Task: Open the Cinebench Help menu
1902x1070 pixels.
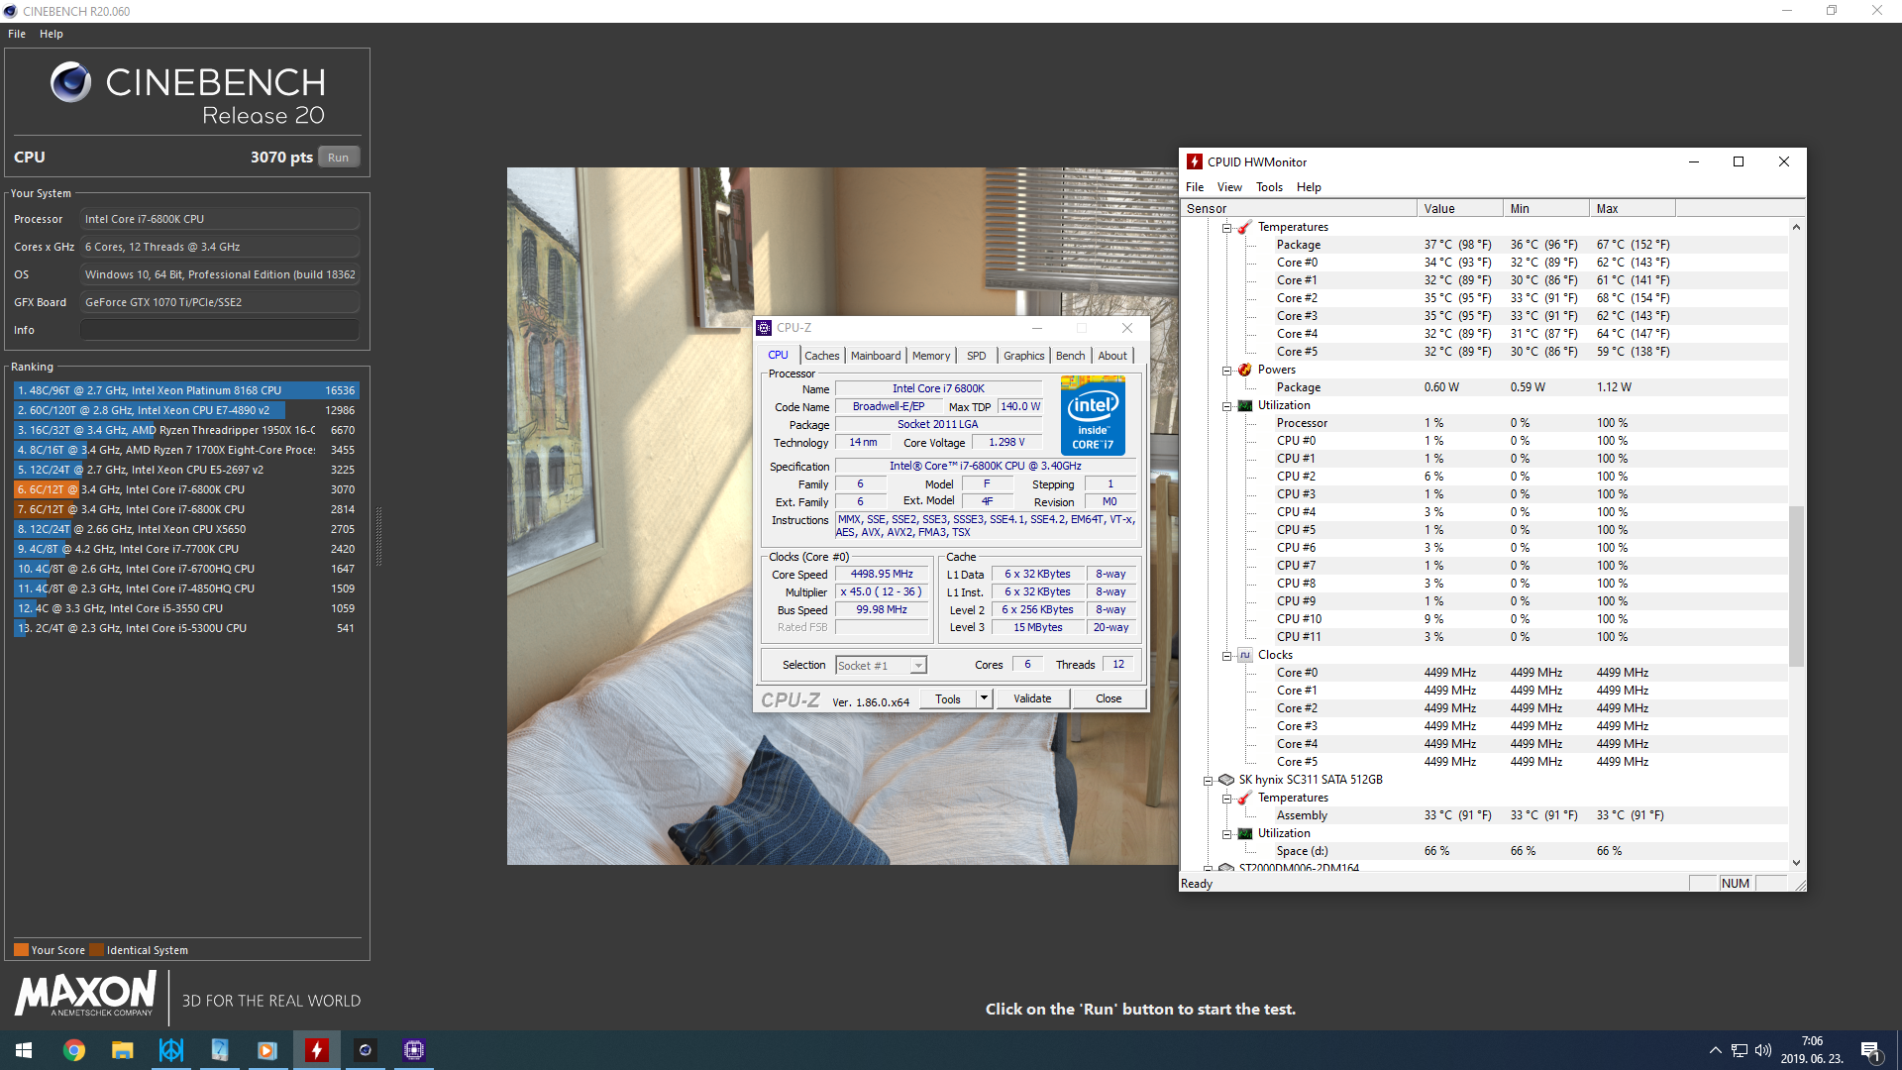Action: pyautogui.click(x=52, y=34)
